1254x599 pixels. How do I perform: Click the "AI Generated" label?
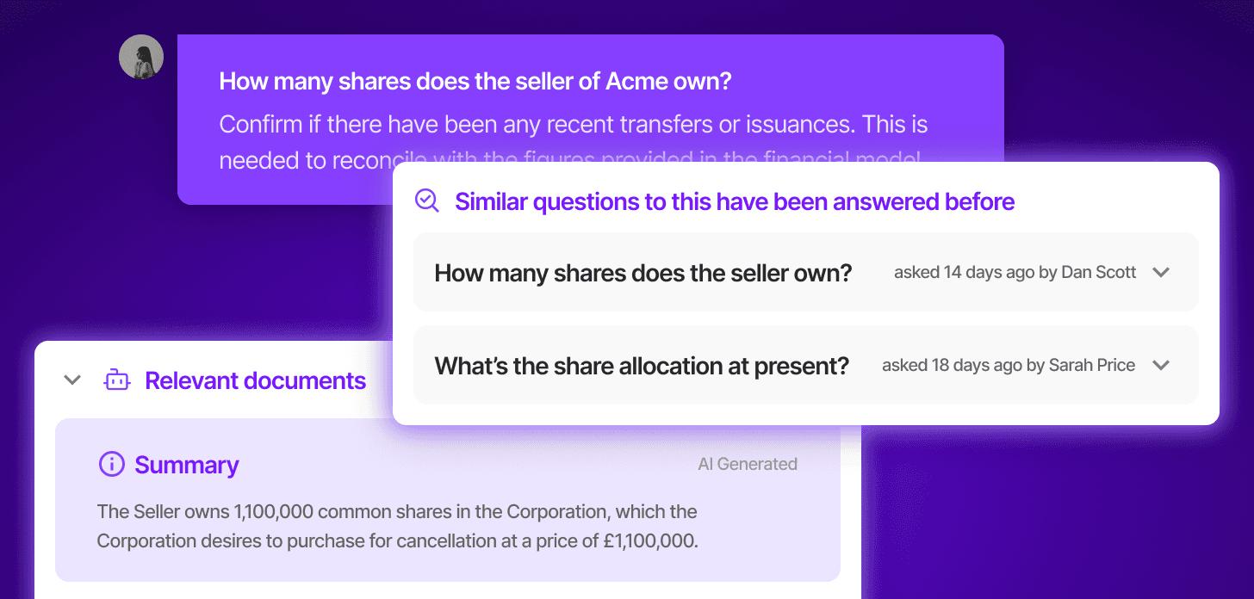[747, 464]
